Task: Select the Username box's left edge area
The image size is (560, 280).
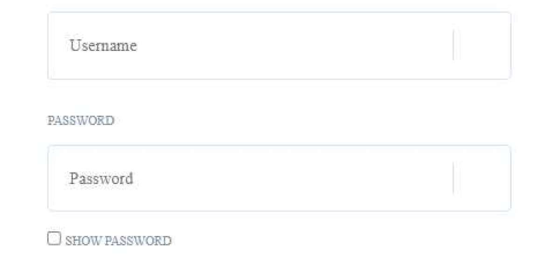Action: coord(57,46)
